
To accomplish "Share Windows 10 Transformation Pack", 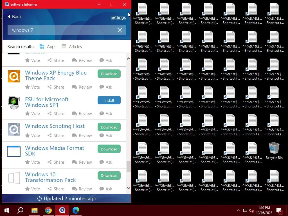I will click(56, 189).
